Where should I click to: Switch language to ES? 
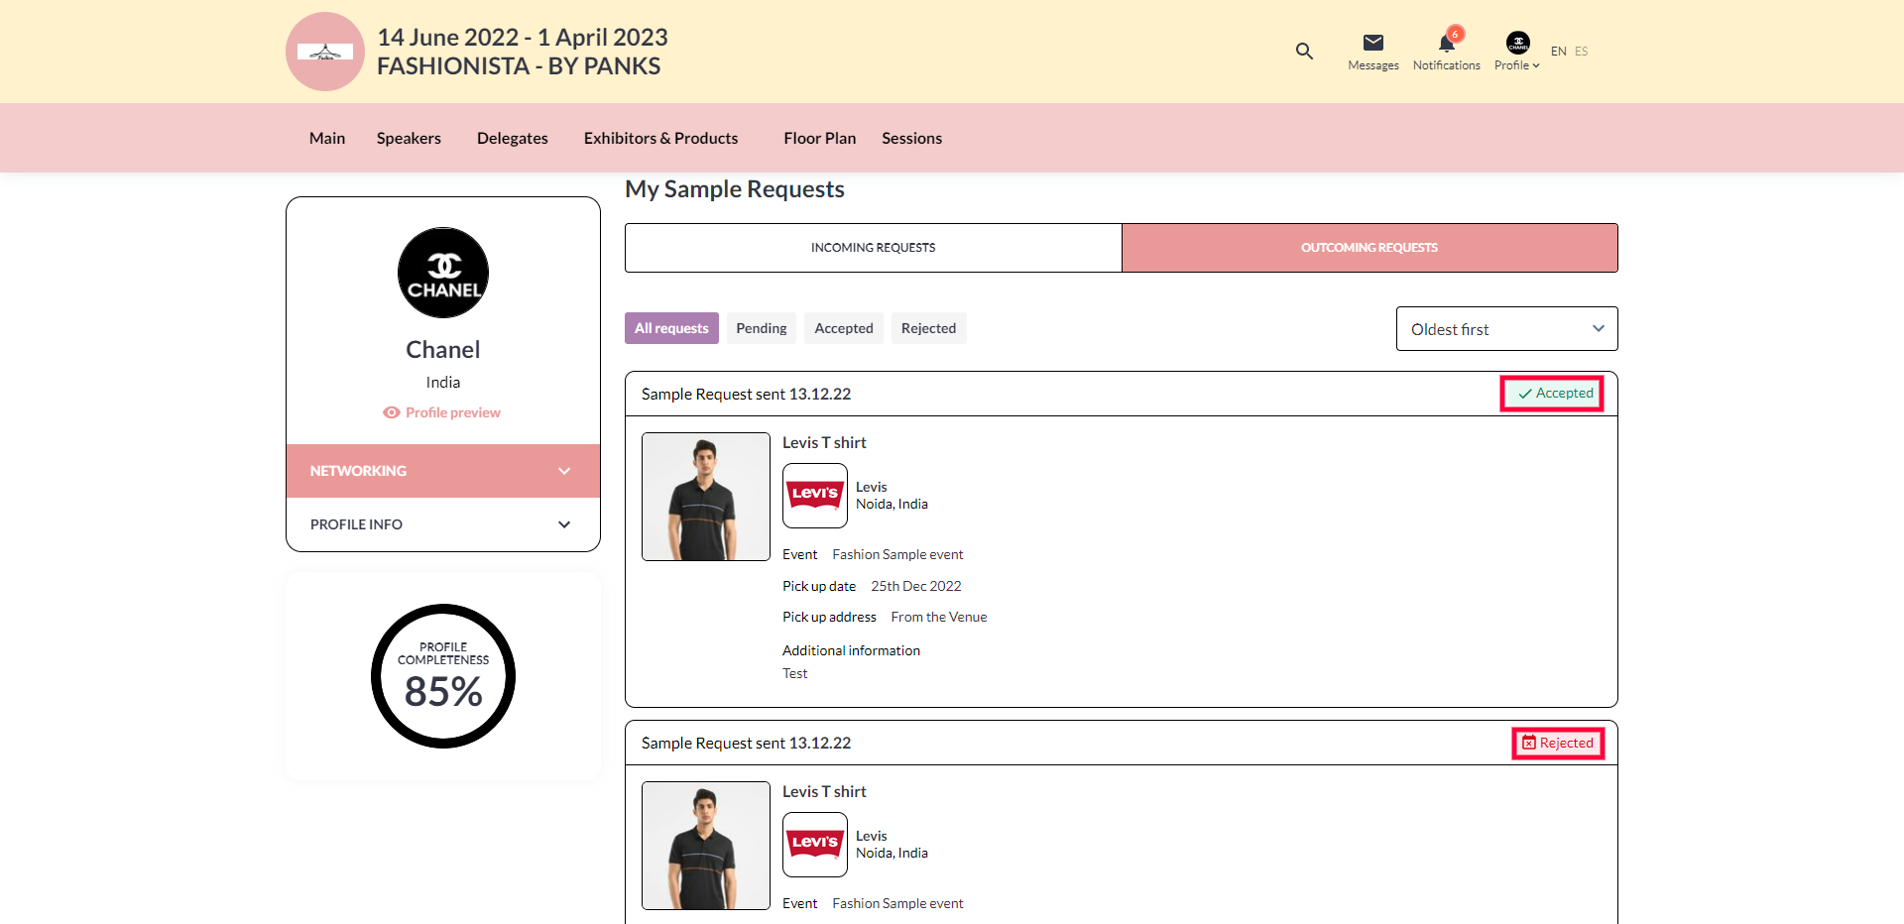point(1581,52)
